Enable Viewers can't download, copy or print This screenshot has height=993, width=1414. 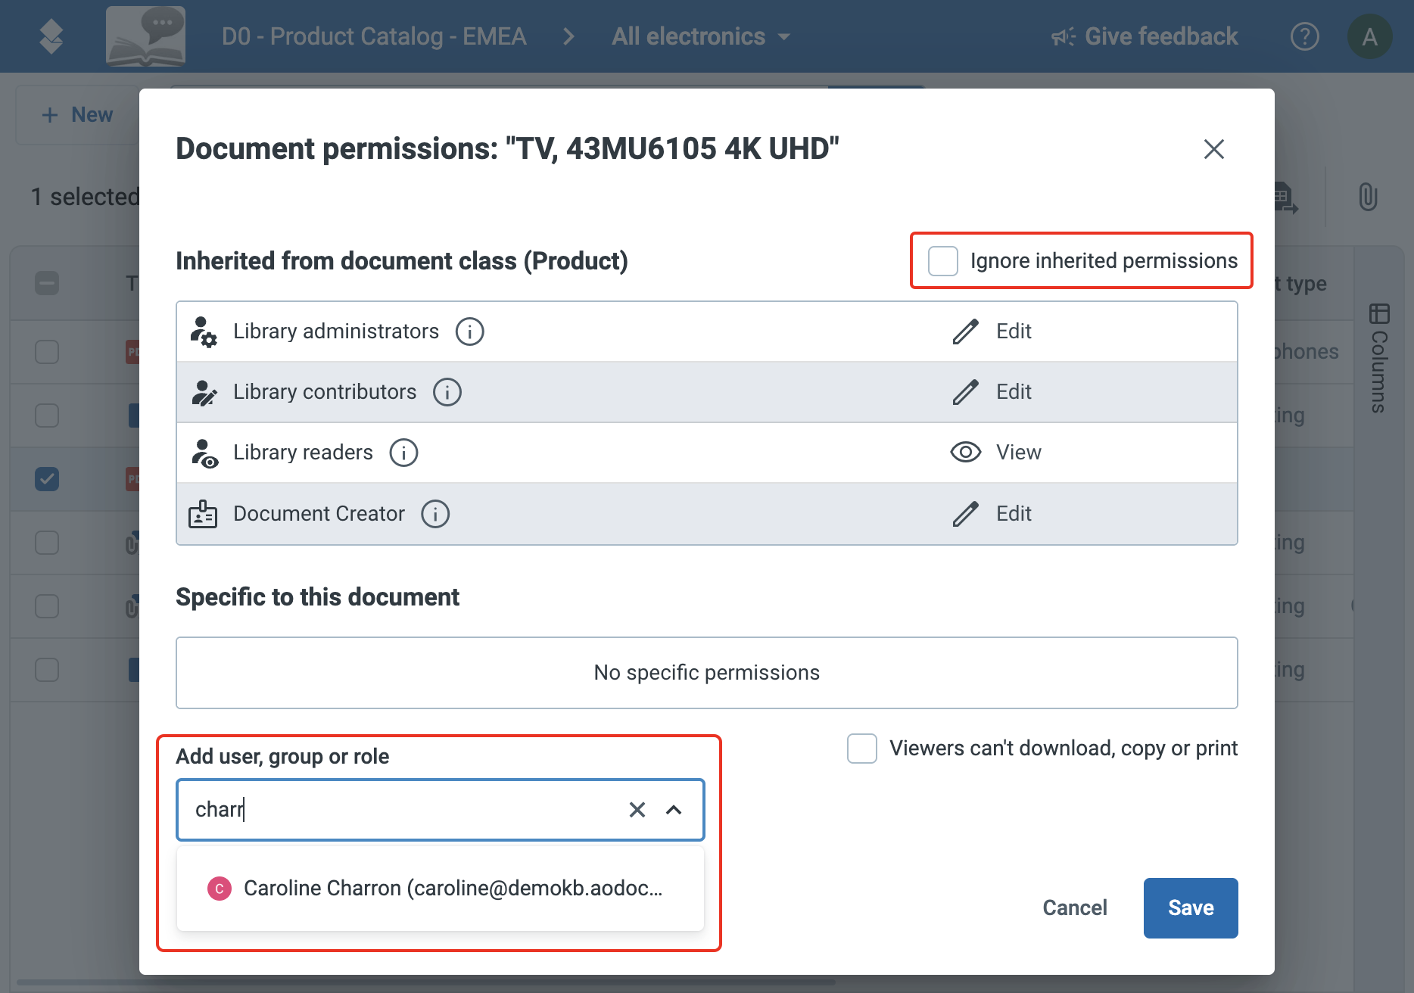pyautogui.click(x=862, y=749)
